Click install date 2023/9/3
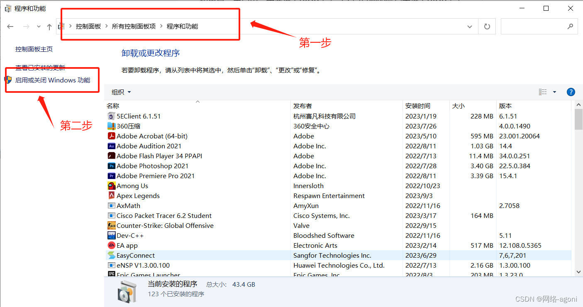 [x=419, y=196]
